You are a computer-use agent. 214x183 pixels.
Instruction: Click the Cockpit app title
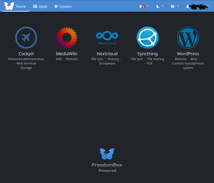click(x=26, y=54)
